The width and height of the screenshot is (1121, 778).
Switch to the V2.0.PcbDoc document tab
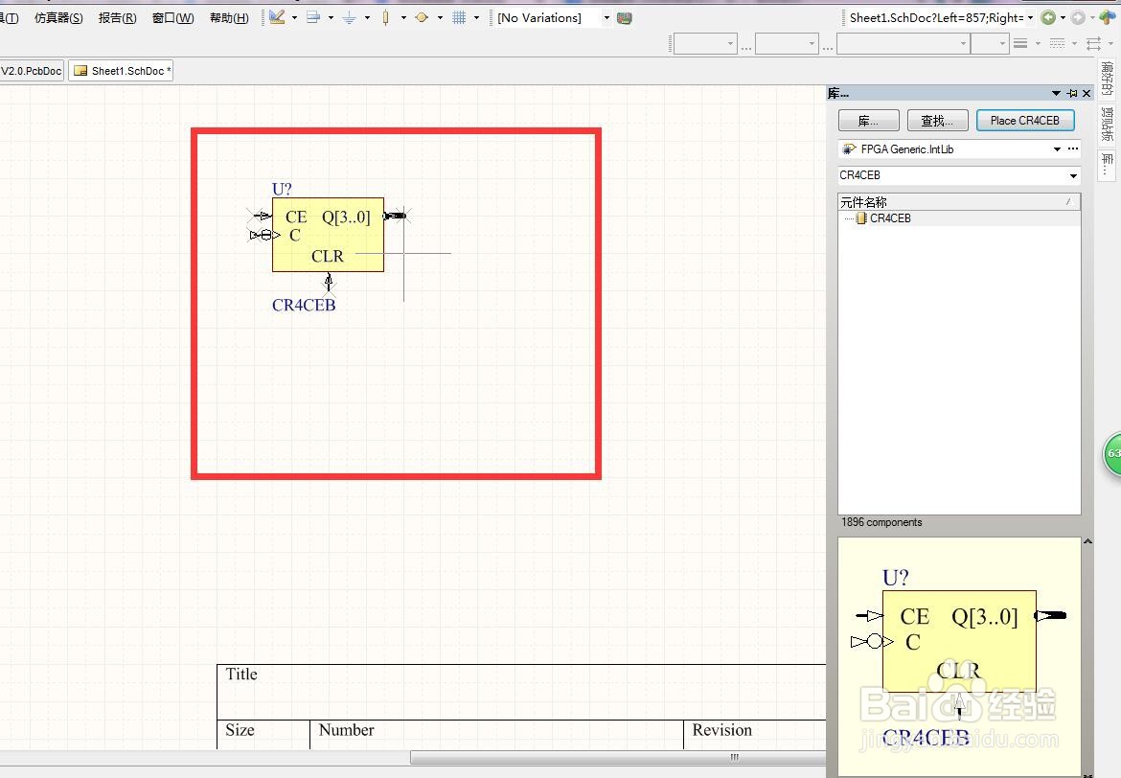point(32,71)
